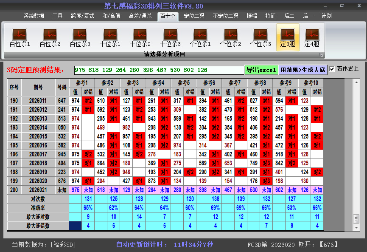Select the 百位杀1 analysis icon
367x252 pixels.
(x=20, y=37)
